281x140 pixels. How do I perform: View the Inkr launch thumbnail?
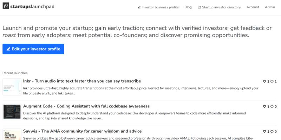click(x=12, y=87)
